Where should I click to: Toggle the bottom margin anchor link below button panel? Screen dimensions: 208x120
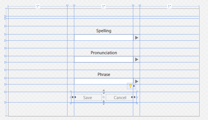pyautogui.click(x=104, y=102)
